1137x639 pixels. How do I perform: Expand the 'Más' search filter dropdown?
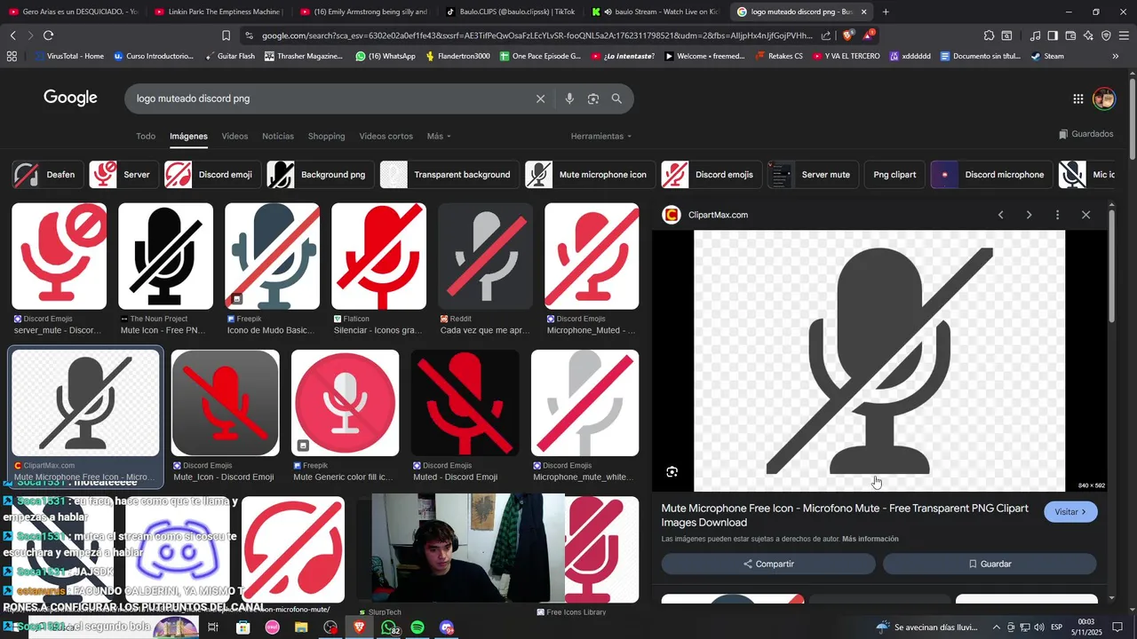[x=439, y=136]
